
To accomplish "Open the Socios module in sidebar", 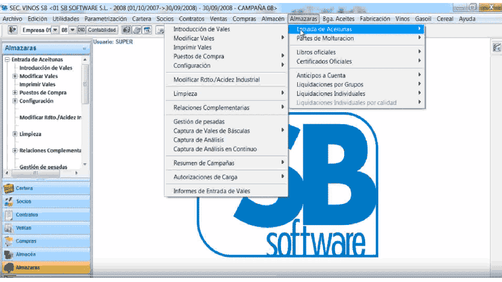I will [24, 202].
